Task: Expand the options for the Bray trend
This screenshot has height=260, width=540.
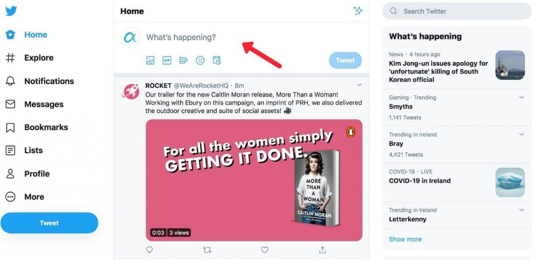Action: pos(522,134)
